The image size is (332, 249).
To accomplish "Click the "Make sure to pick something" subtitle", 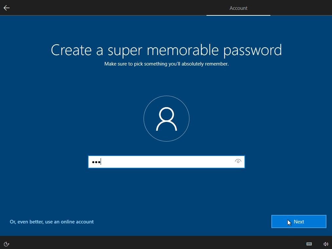I will 166,64.
